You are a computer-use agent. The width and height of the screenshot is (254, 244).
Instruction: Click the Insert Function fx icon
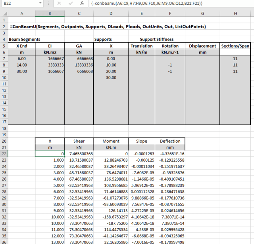(x=81, y=3)
